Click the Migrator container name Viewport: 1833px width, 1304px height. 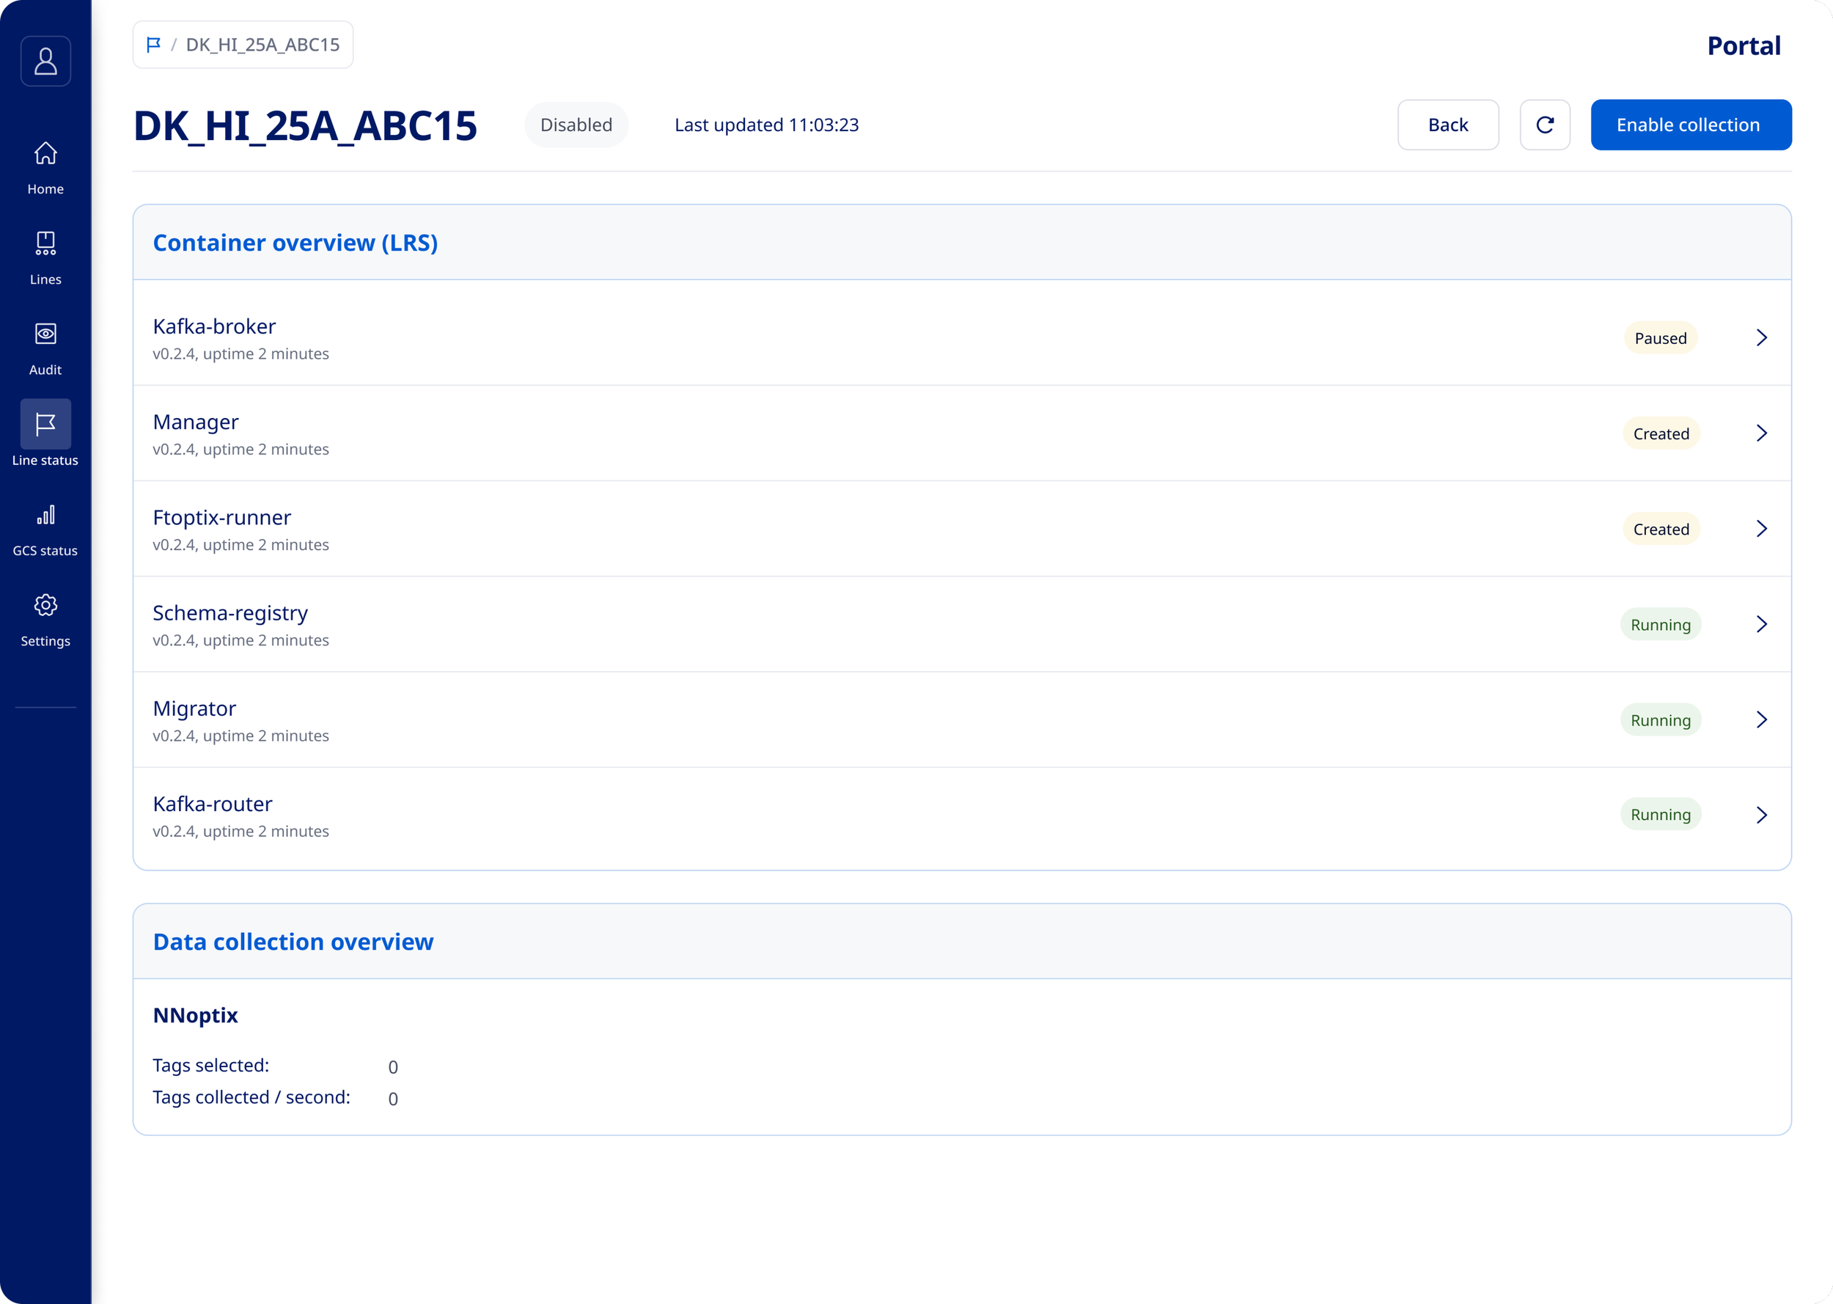[194, 708]
